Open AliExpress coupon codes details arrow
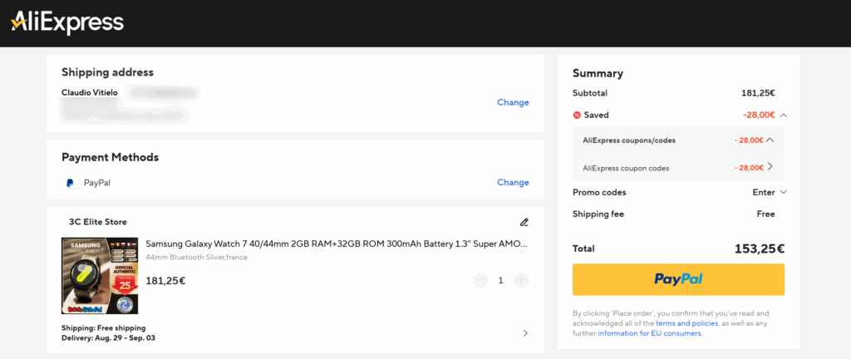This screenshot has width=851, height=359. point(770,167)
